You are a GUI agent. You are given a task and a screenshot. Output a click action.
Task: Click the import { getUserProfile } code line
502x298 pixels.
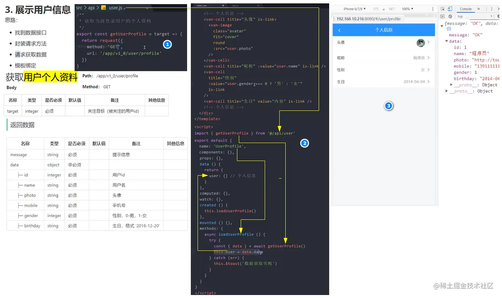tap(245, 133)
